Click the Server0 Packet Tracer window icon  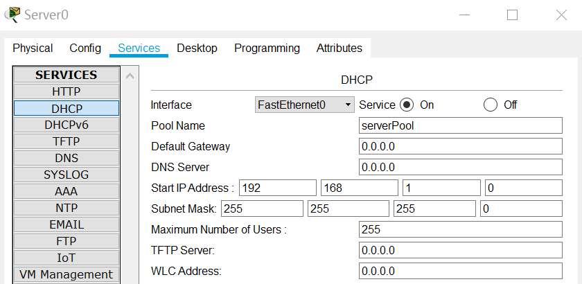(12, 15)
